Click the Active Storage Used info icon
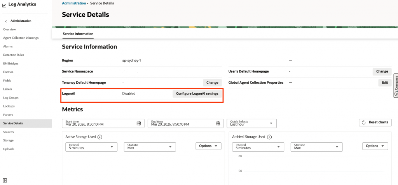398x185 pixels. [x=100, y=137]
